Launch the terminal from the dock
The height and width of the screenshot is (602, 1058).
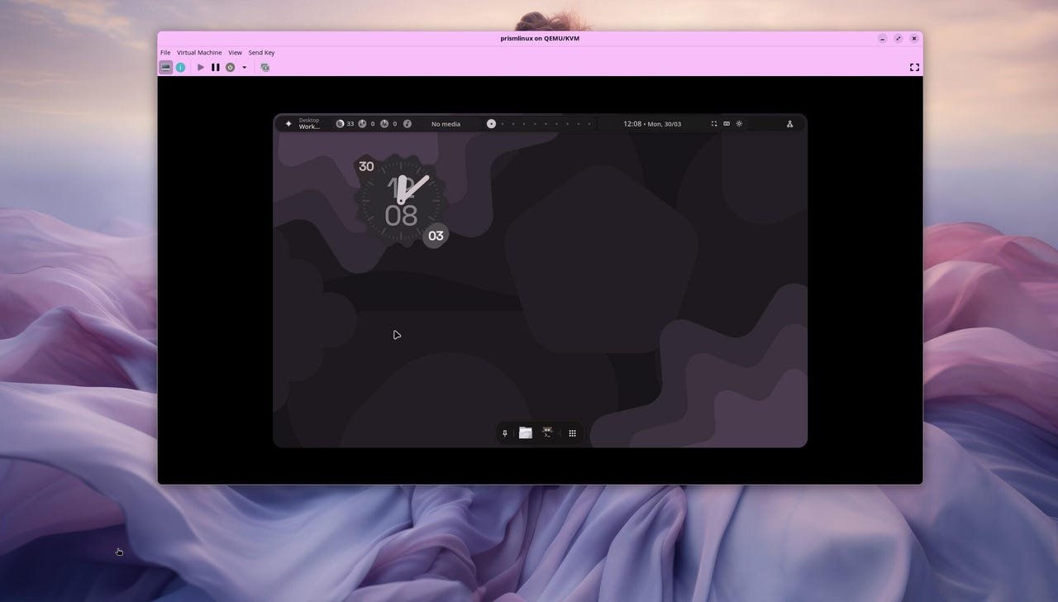tap(547, 432)
